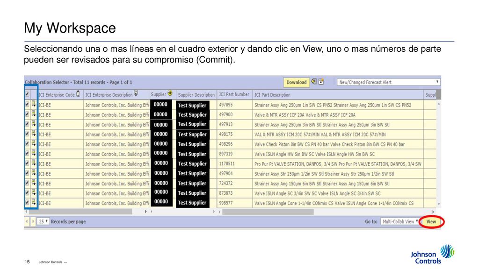Screen dimensions: 479x269
Task: Click 'Test Supplier' in the row for part 724372
Action: point(192,183)
